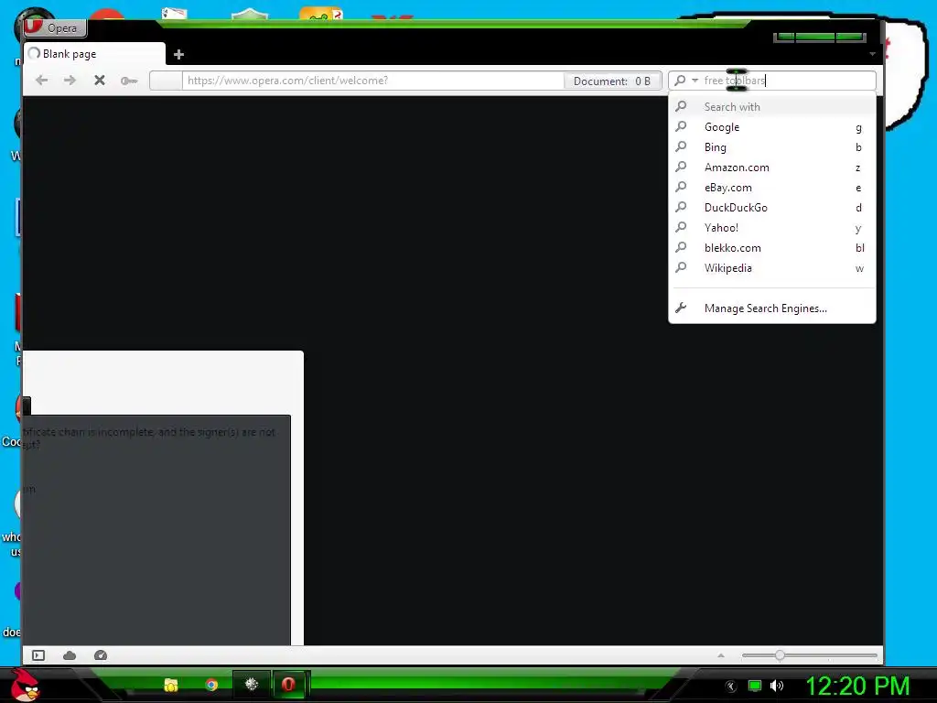Search with Yahoo!
The width and height of the screenshot is (937, 703).
pyautogui.click(x=772, y=228)
